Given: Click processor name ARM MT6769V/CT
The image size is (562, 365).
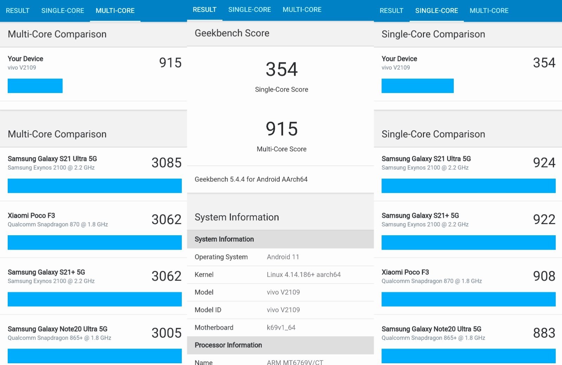Looking at the screenshot, I should [295, 362].
